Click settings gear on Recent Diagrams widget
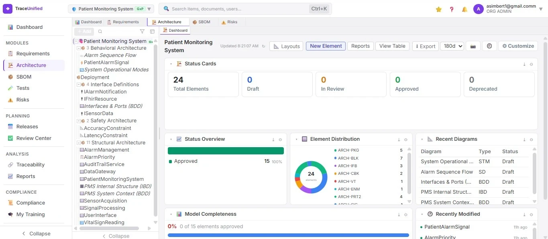 [x=531, y=140]
